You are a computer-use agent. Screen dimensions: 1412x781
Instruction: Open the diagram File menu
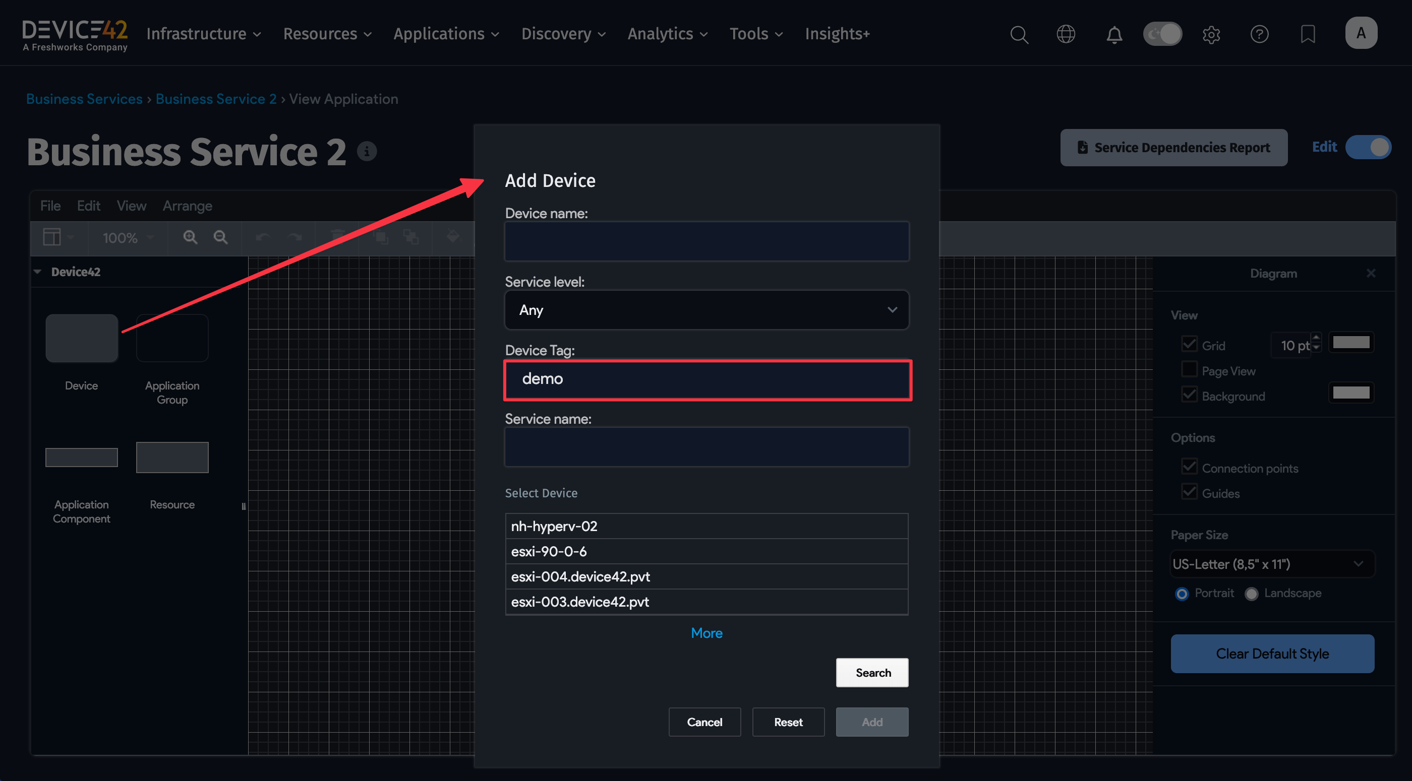click(50, 206)
